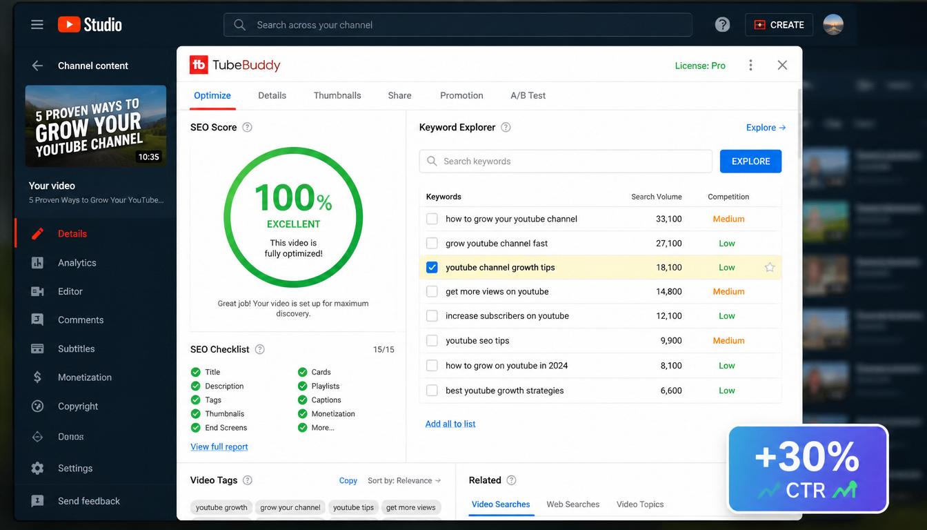This screenshot has width=927, height=530.
Task: Click the 'youtube growth' tag chip
Action: [221, 507]
